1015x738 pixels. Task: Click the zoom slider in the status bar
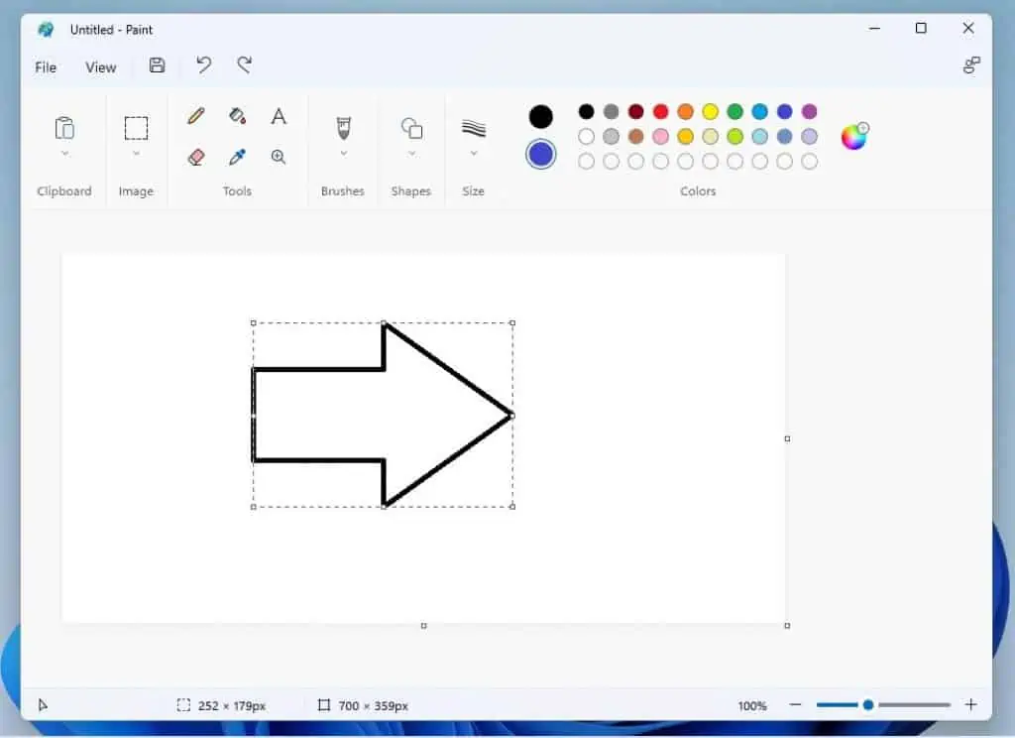point(867,704)
